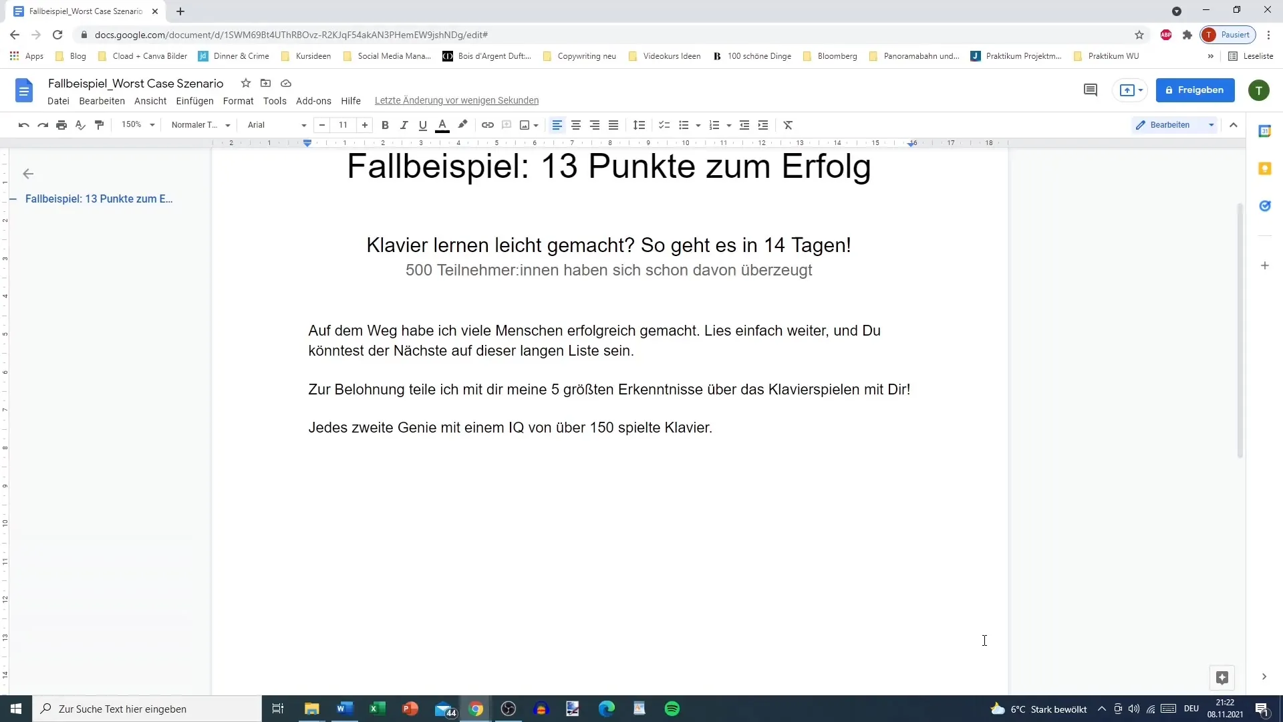Set center text alignment

[x=576, y=125]
